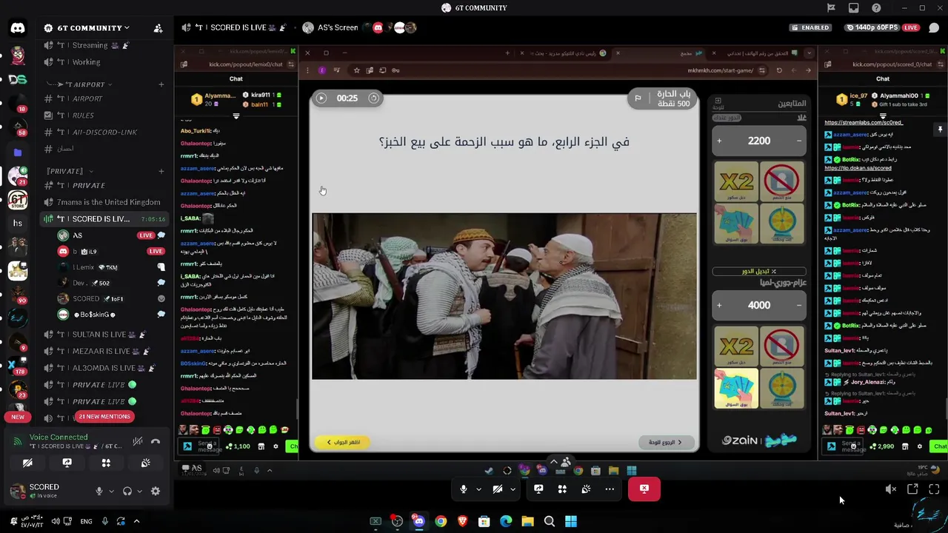The image size is (948, 533).
Task: Add channel to AIRPORT category
Action: [161, 84]
